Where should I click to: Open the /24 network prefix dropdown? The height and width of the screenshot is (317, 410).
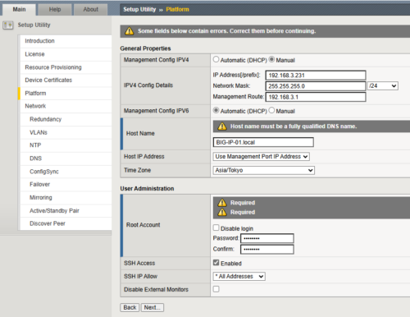383,86
